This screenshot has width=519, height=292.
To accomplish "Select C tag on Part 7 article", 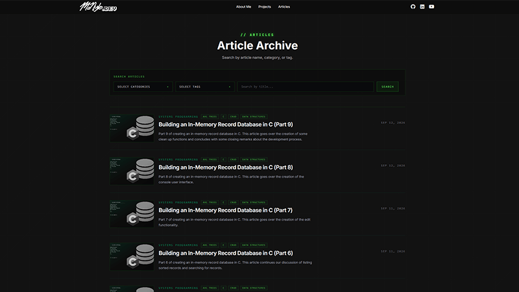I will (x=223, y=202).
